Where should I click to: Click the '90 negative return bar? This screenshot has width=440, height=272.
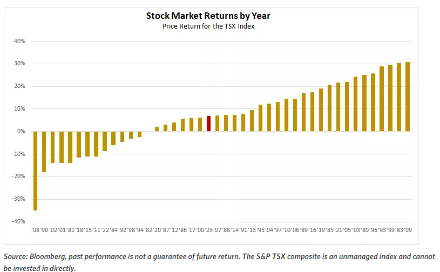pyautogui.click(x=44, y=152)
